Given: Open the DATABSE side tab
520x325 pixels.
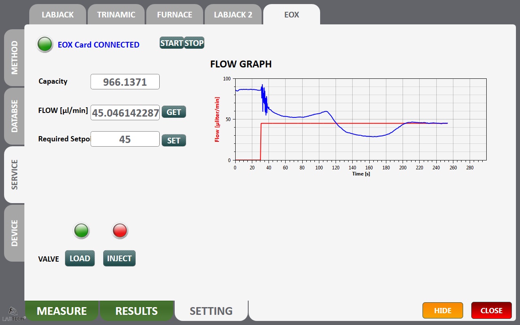Looking at the screenshot, I should (x=14, y=116).
